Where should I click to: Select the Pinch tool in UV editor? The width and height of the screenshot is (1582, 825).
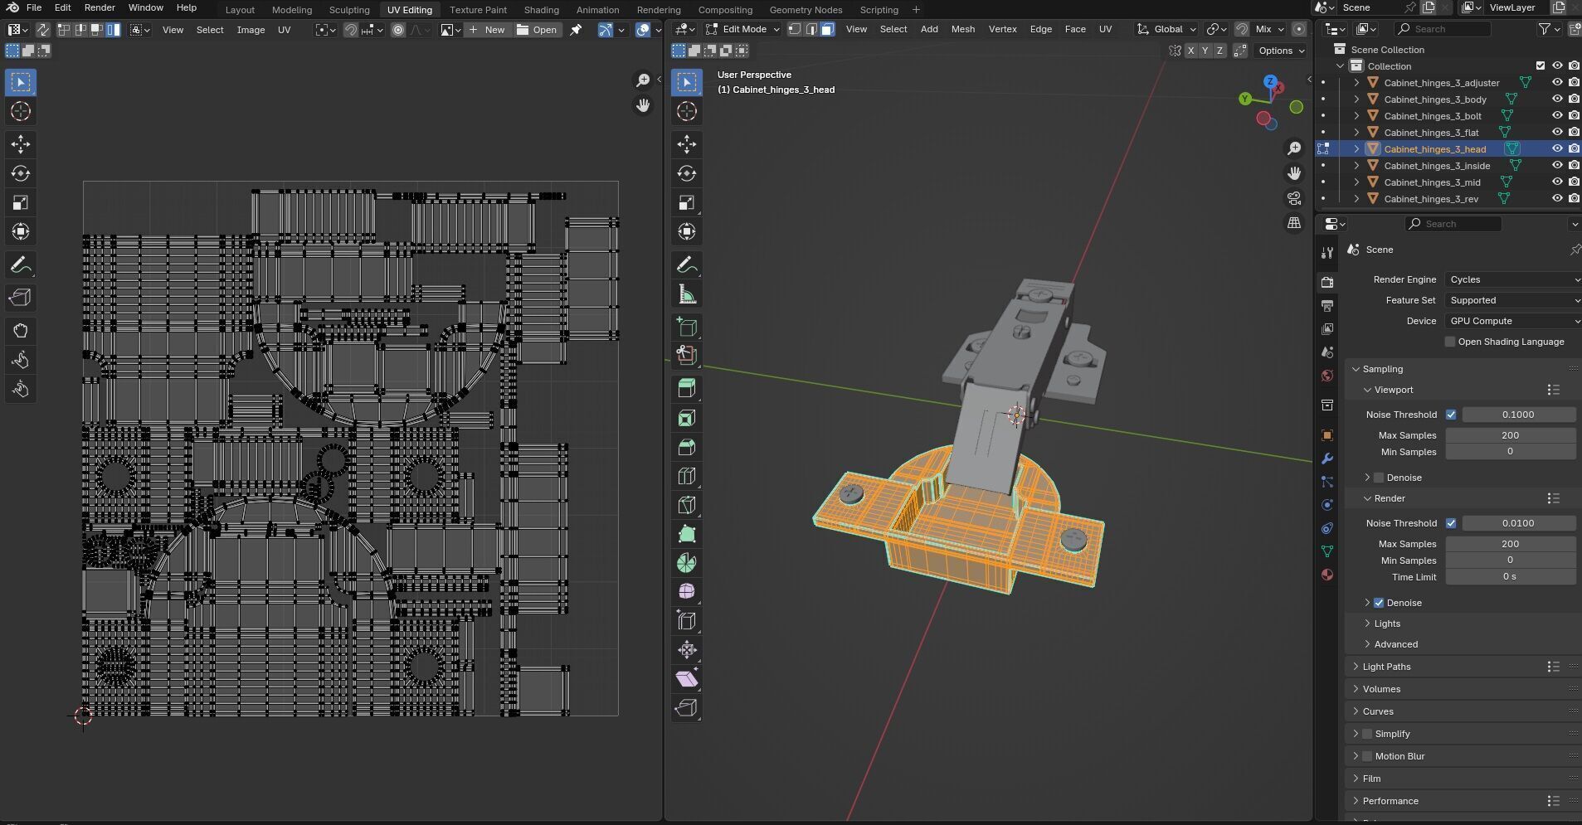(21, 389)
